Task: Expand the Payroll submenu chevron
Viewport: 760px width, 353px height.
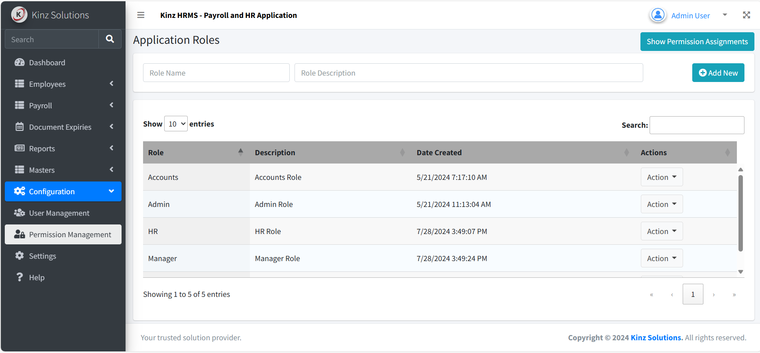Action: point(112,105)
